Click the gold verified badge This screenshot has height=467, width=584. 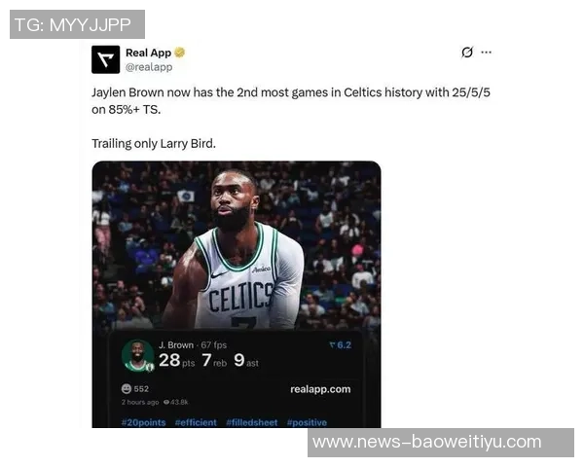[x=179, y=53]
